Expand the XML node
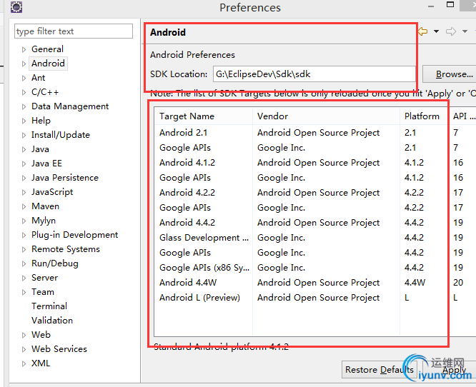Screen dimensions: 476x387 click(24, 363)
